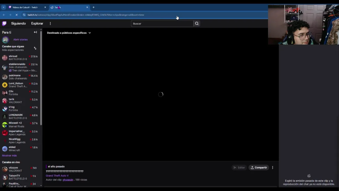View site information icon in address bar
This screenshot has height=191, width=339.
[x=24, y=15]
